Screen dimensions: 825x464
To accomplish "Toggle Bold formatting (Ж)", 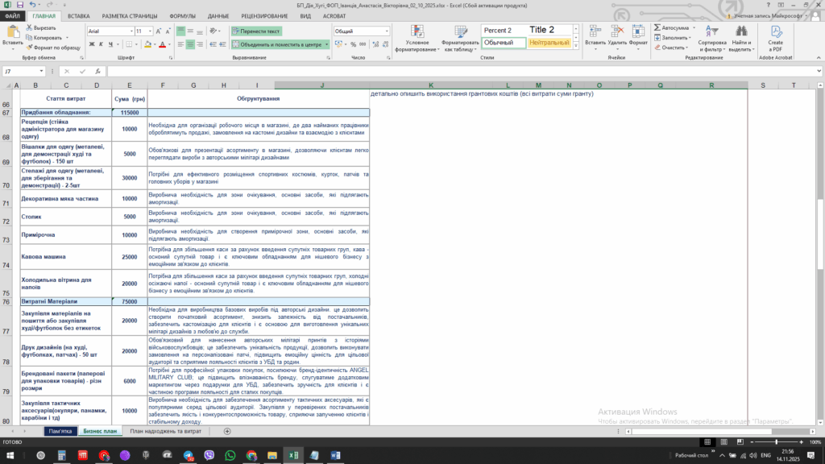I will click(91, 45).
